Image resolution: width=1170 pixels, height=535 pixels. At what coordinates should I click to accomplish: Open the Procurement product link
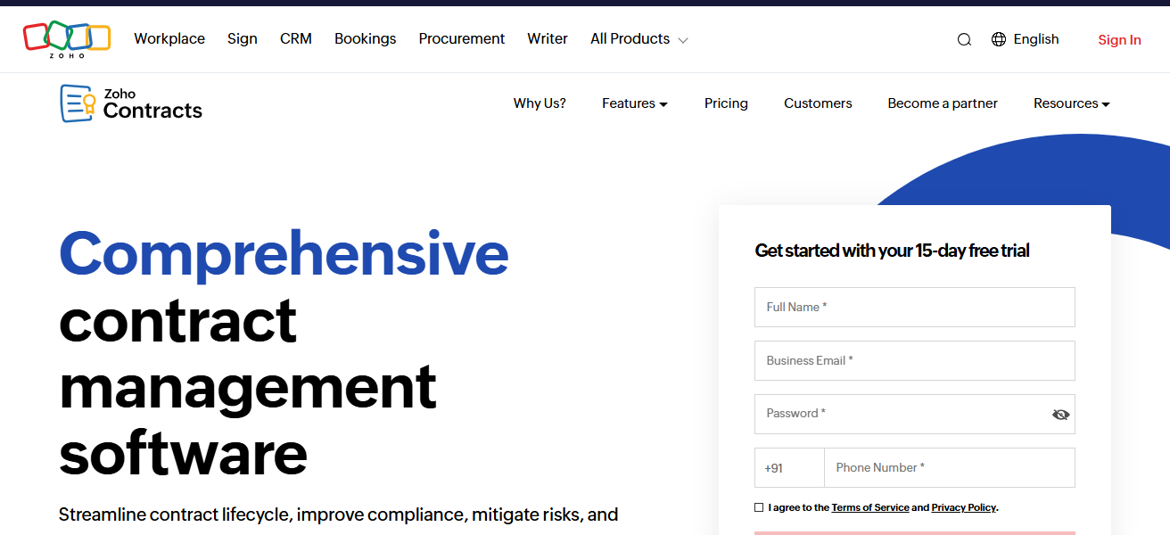click(x=462, y=39)
